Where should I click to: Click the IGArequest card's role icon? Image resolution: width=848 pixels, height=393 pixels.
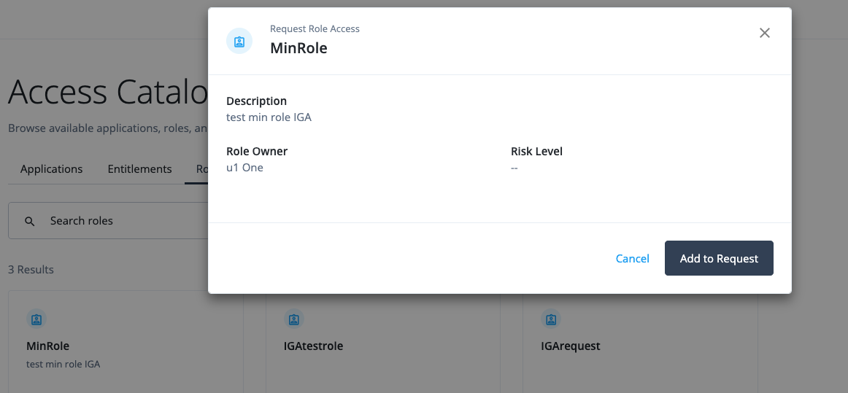coord(551,319)
